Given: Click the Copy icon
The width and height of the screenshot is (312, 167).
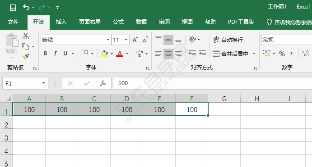Looking at the screenshot, I should coord(25,46).
